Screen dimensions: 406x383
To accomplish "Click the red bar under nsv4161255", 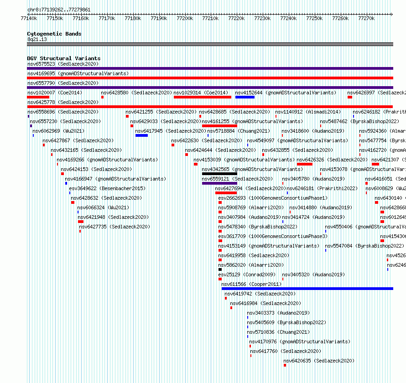I will pos(219,126).
